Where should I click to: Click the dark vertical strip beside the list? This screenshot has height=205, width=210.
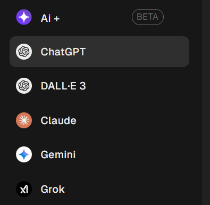tap(206, 102)
